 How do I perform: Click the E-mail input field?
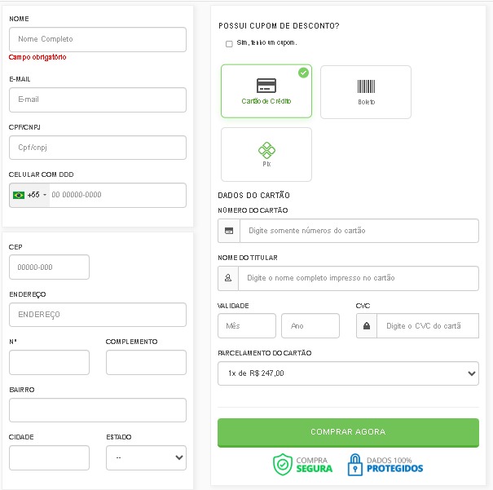pyautogui.click(x=98, y=99)
